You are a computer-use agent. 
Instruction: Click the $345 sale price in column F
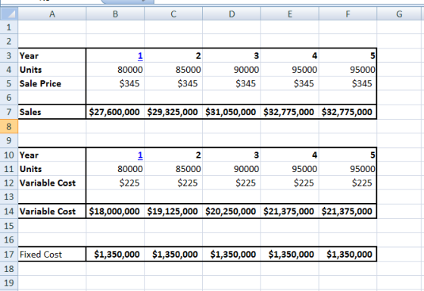362,83
